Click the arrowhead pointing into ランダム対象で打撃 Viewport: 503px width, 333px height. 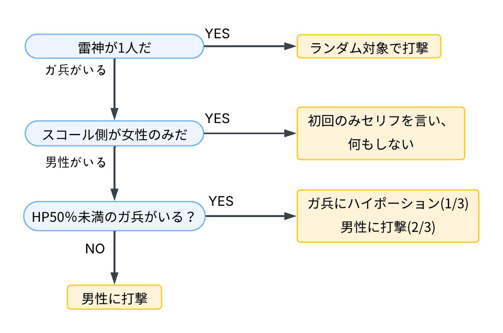pos(290,46)
